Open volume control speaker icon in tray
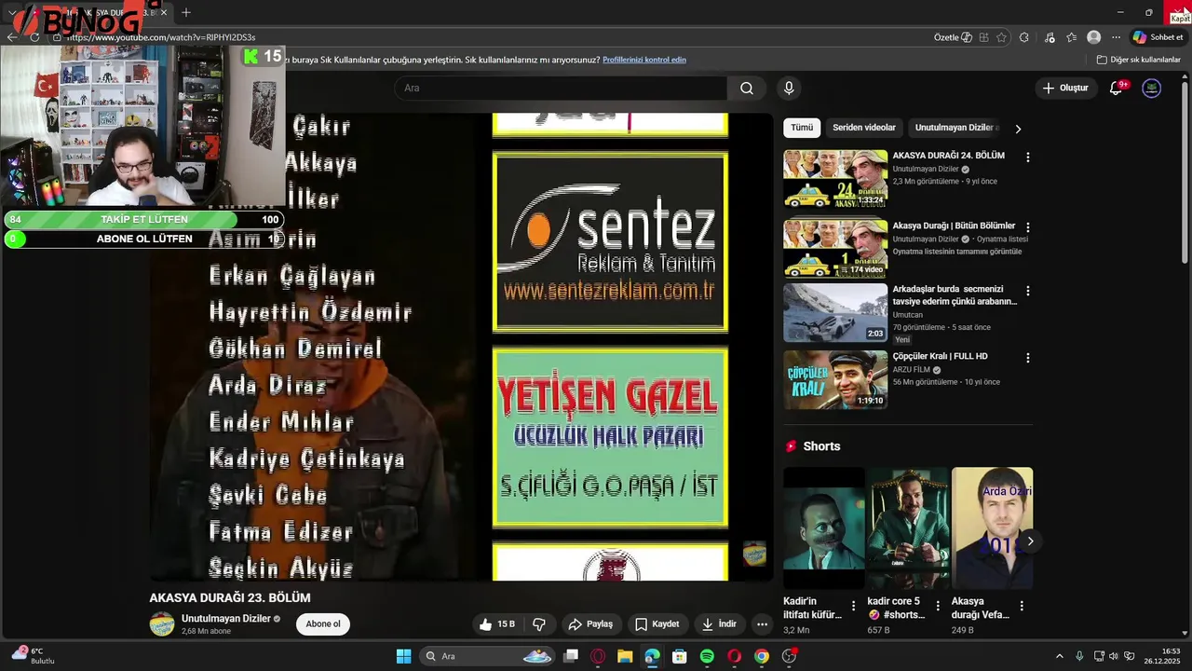The width and height of the screenshot is (1192, 671). click(1114, 656)
